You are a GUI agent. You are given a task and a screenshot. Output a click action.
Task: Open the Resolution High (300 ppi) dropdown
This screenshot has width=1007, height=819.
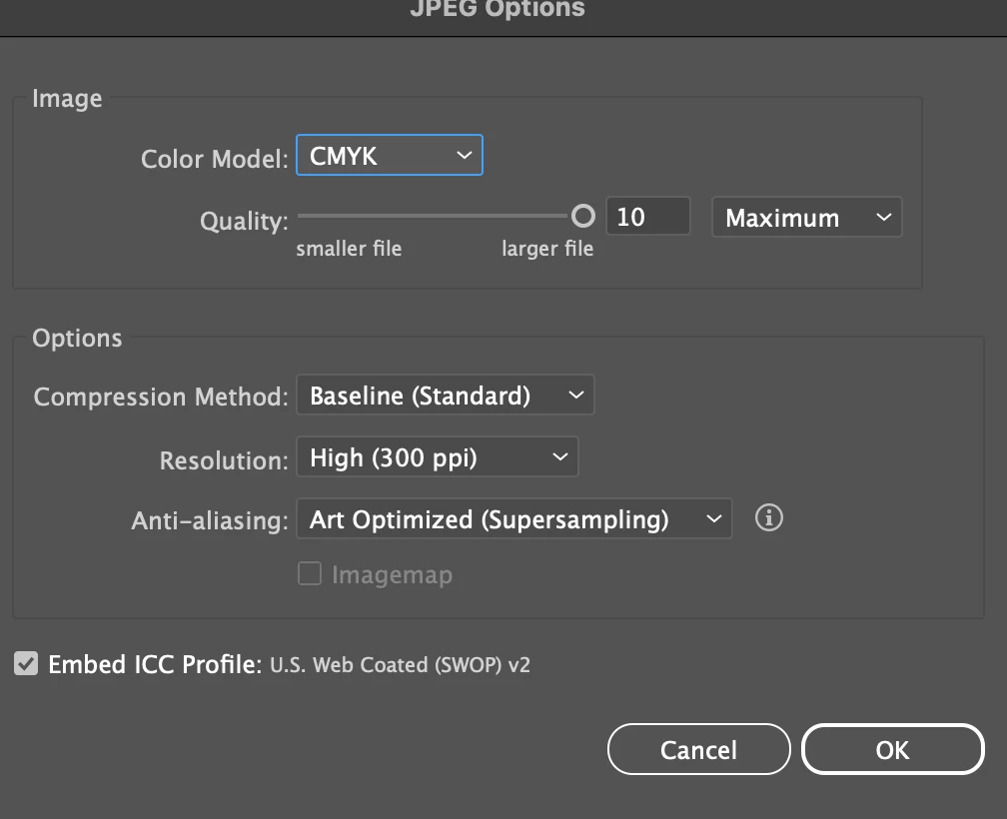pyautogui.click(x=438, y=457)
